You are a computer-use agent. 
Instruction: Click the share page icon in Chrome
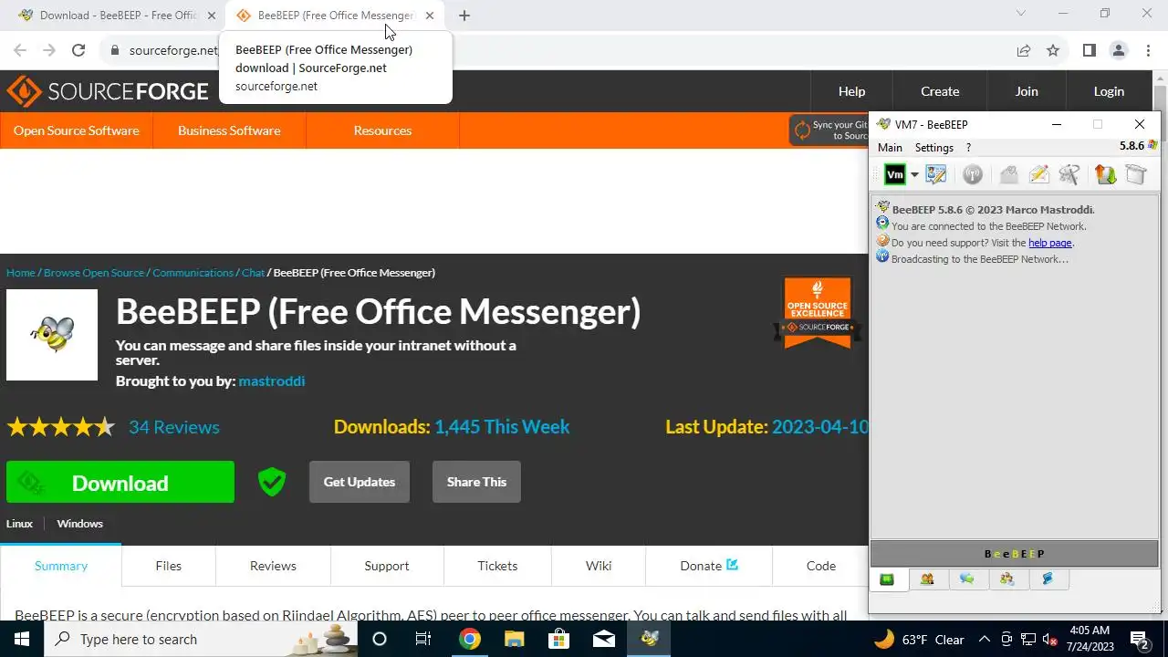1024,51
